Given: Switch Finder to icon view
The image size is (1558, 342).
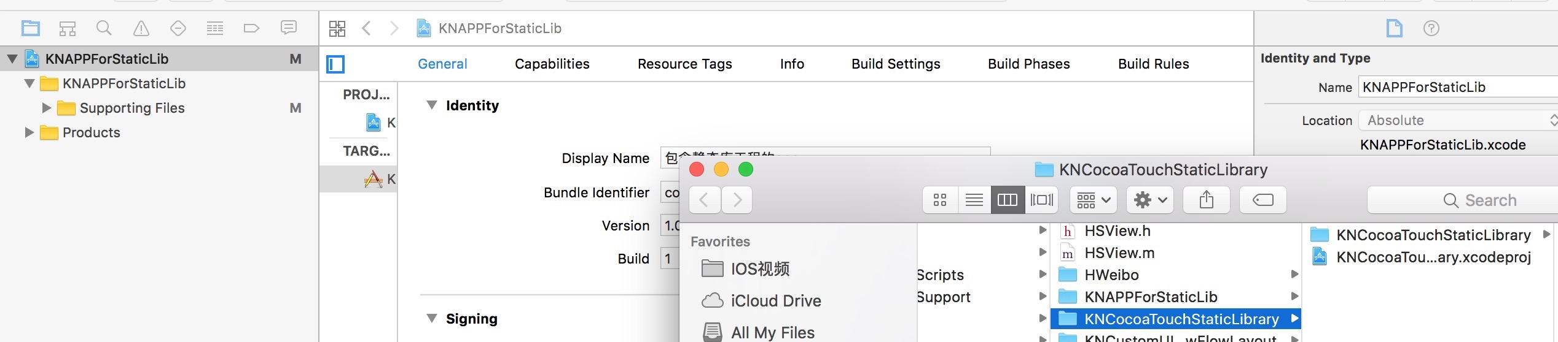Looking at the screenshot, I should point(940,200).
